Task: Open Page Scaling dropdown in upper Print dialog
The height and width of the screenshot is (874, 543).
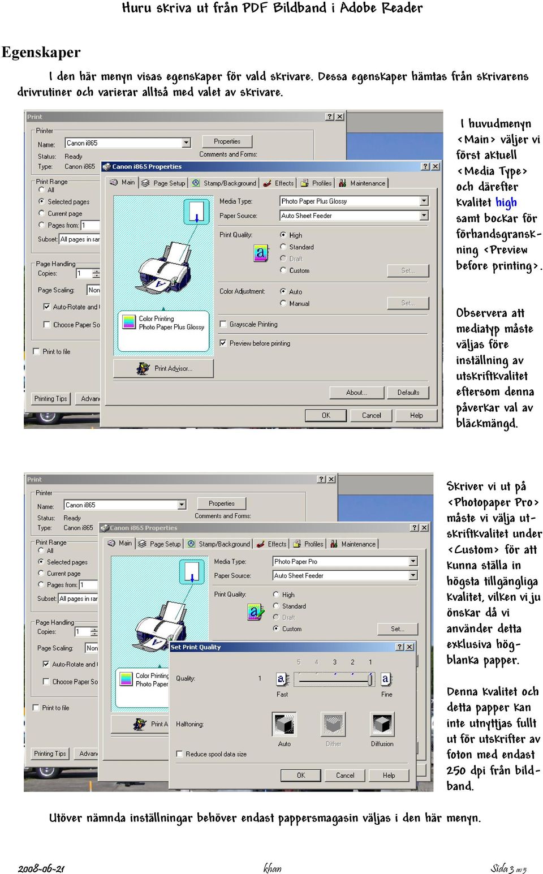Action: point(93,290)
